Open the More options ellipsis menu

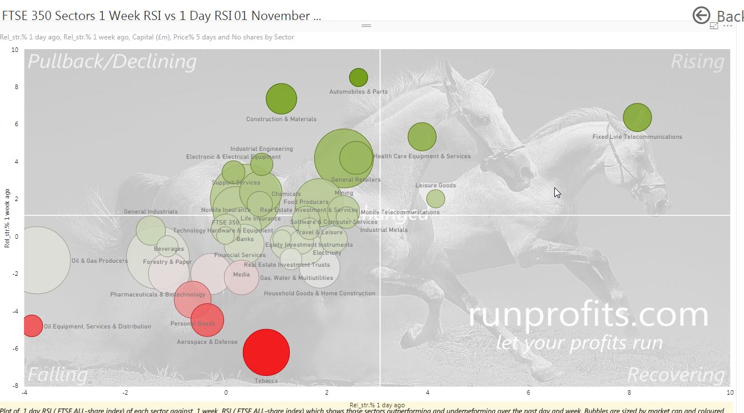coord(727,26)
